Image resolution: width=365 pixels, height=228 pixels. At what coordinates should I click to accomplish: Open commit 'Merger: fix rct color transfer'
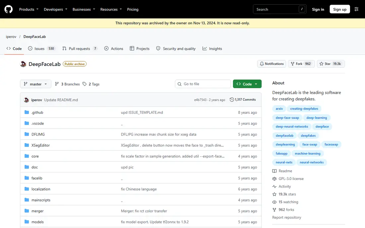coord(144,211)
